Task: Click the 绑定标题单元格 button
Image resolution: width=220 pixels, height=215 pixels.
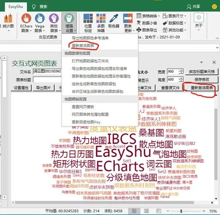Action: click(x=202, y=72)
